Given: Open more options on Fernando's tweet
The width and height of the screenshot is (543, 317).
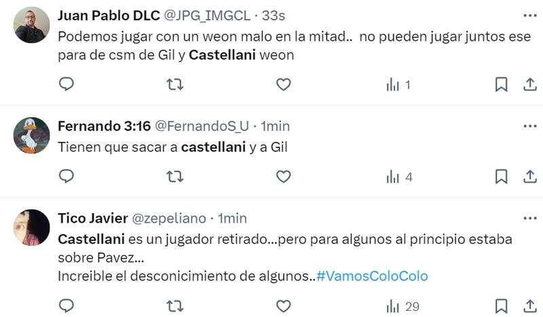Looking at the screenshot, I should point(529,126).
